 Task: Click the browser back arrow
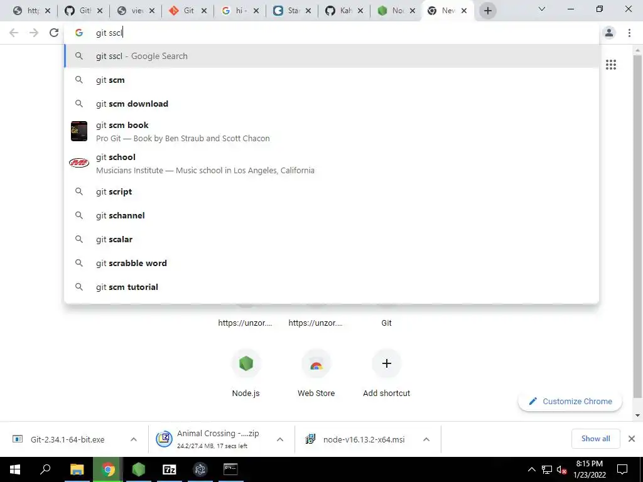click(x=14, y=33)
